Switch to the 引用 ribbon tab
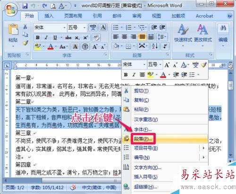236x194 pixels. tap(97, 16)
